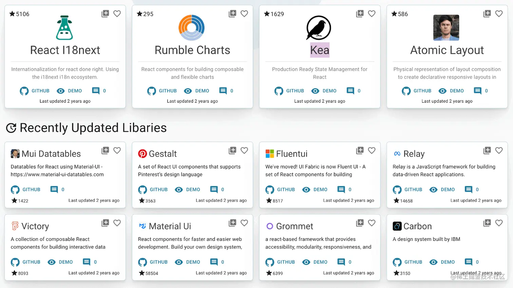The height and width of the screenshot is (288, 513).
Task: Open Carbon GitHub repository
Action: (x=407, y=262)
